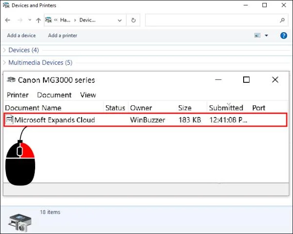Click the print job document icon
This screenshot has width=293, height=234.
click(x=9, y=119)
